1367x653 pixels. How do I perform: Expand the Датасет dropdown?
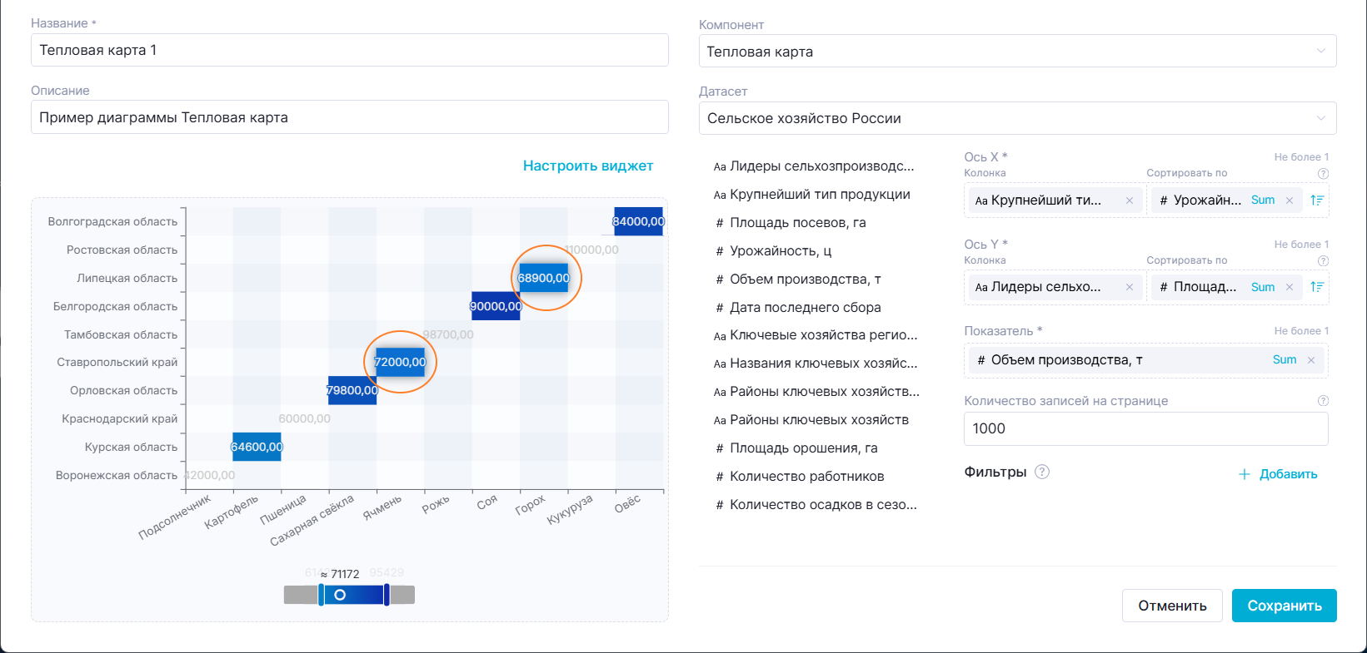(x=1017, y=118)
